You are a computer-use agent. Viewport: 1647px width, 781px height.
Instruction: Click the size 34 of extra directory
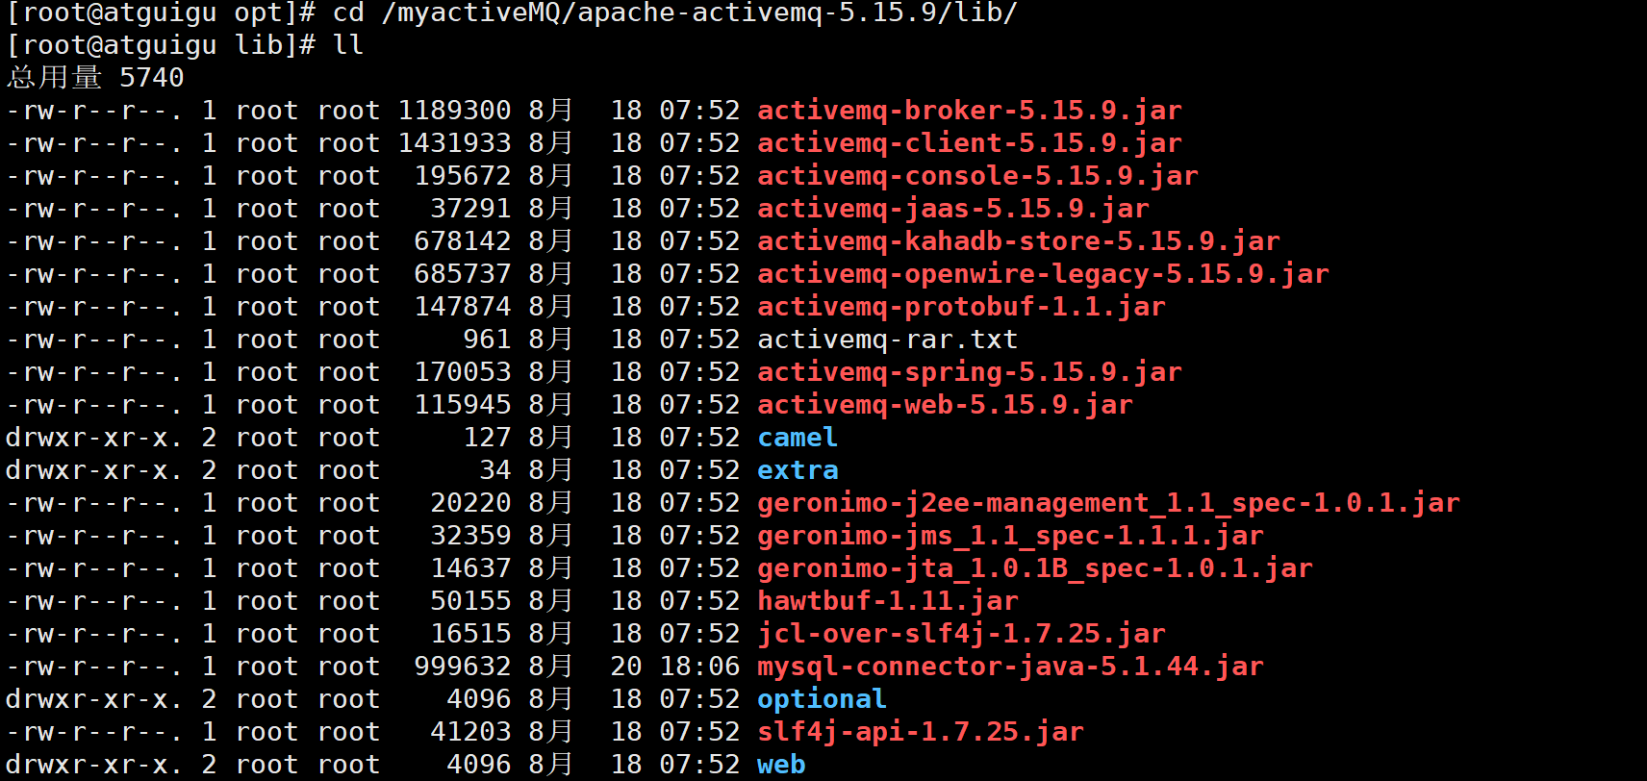495,471
